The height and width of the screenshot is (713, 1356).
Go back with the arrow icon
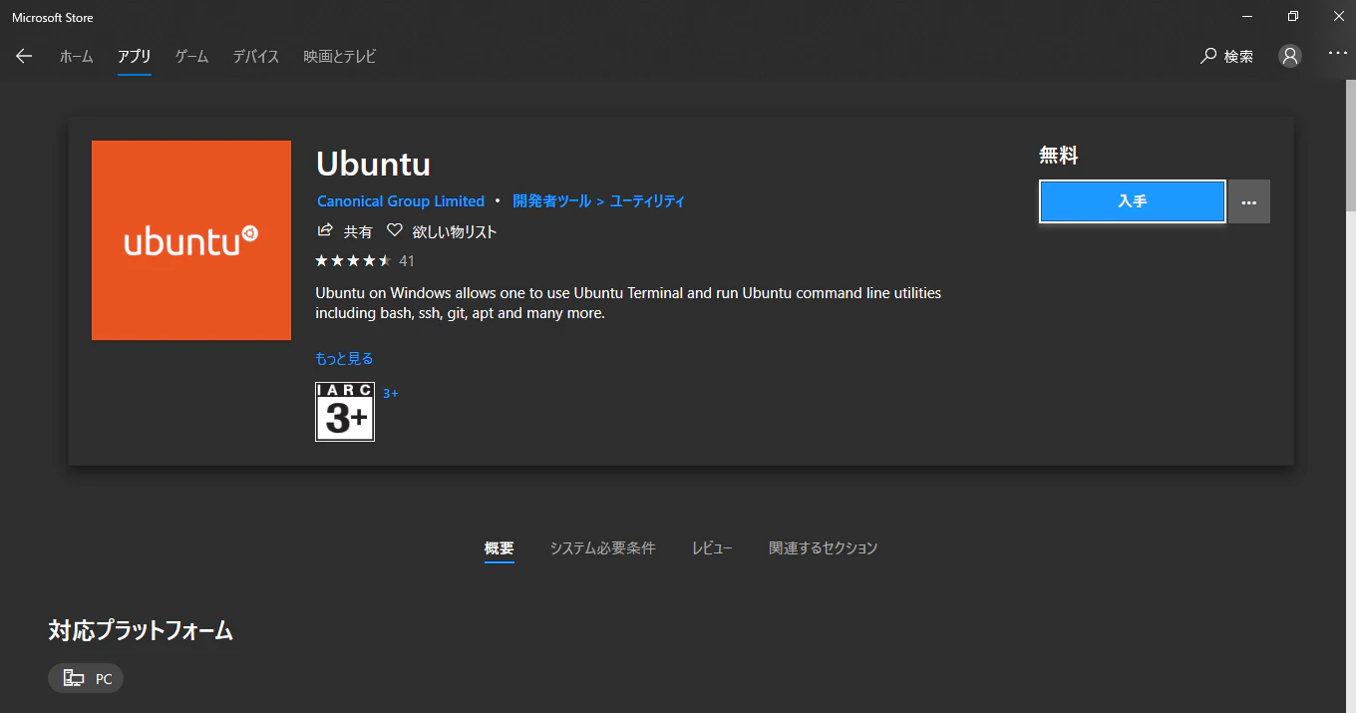(24, 57)
